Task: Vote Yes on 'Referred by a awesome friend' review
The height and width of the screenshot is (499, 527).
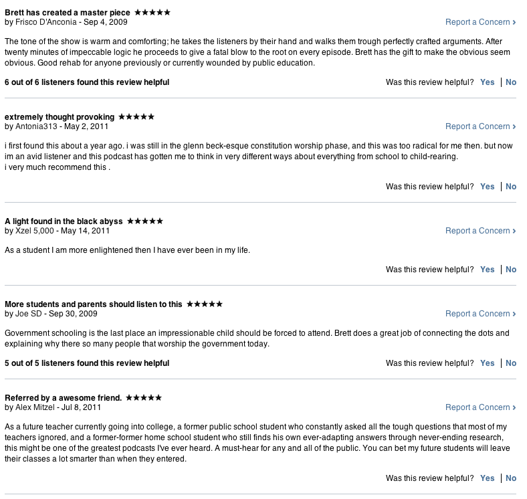Action: pyautogui.click(x=488, y=478)
